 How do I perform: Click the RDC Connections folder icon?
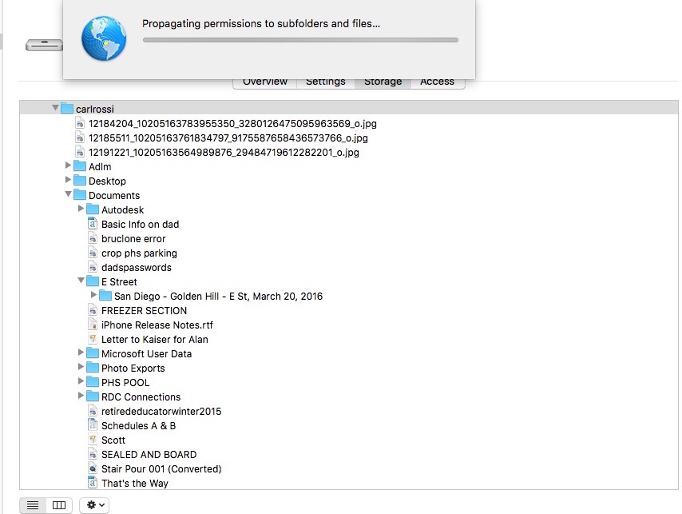coord(93,396)
